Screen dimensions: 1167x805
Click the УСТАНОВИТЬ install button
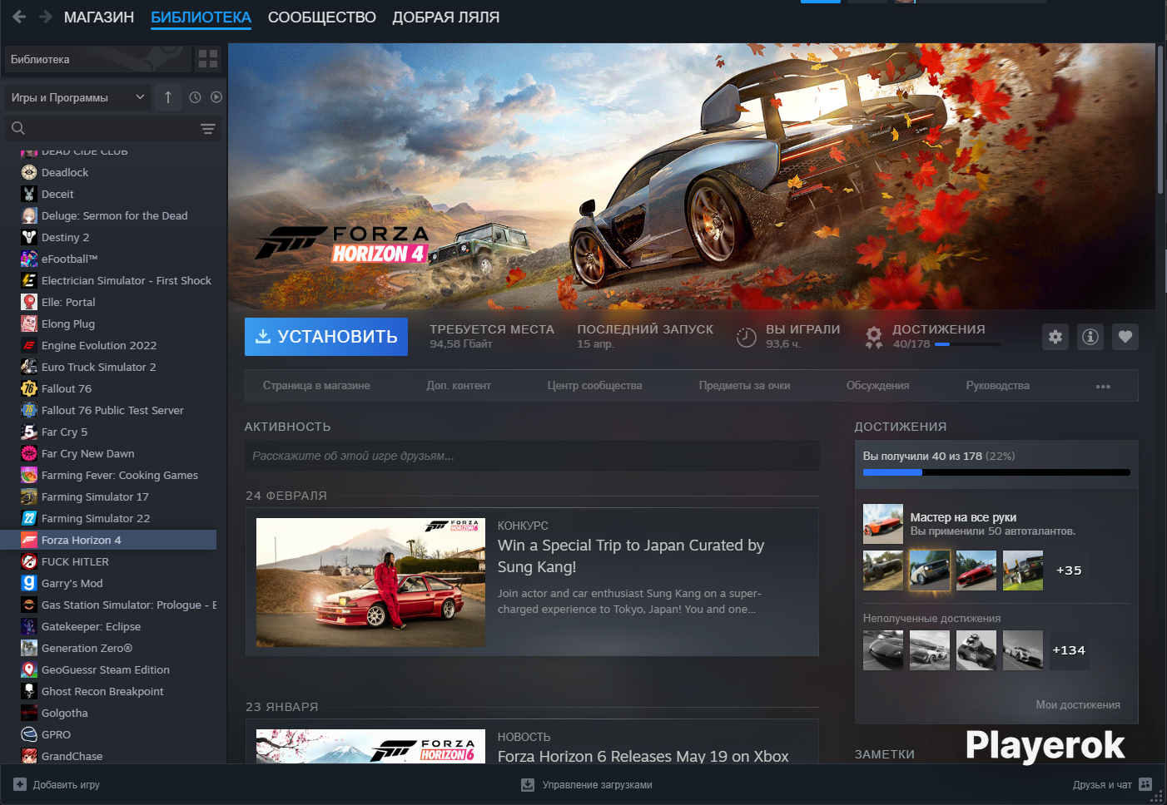click(x=326, y=337)
